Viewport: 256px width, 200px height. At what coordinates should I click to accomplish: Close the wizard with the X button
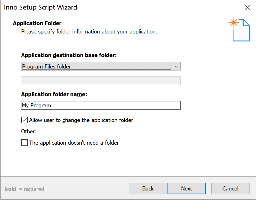pyautogui.click(x=247, y=7)
